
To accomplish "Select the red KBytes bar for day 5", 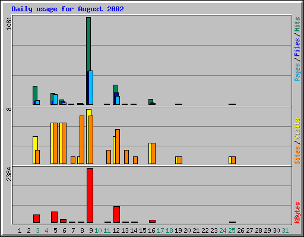I will click(x=54, y=217).
